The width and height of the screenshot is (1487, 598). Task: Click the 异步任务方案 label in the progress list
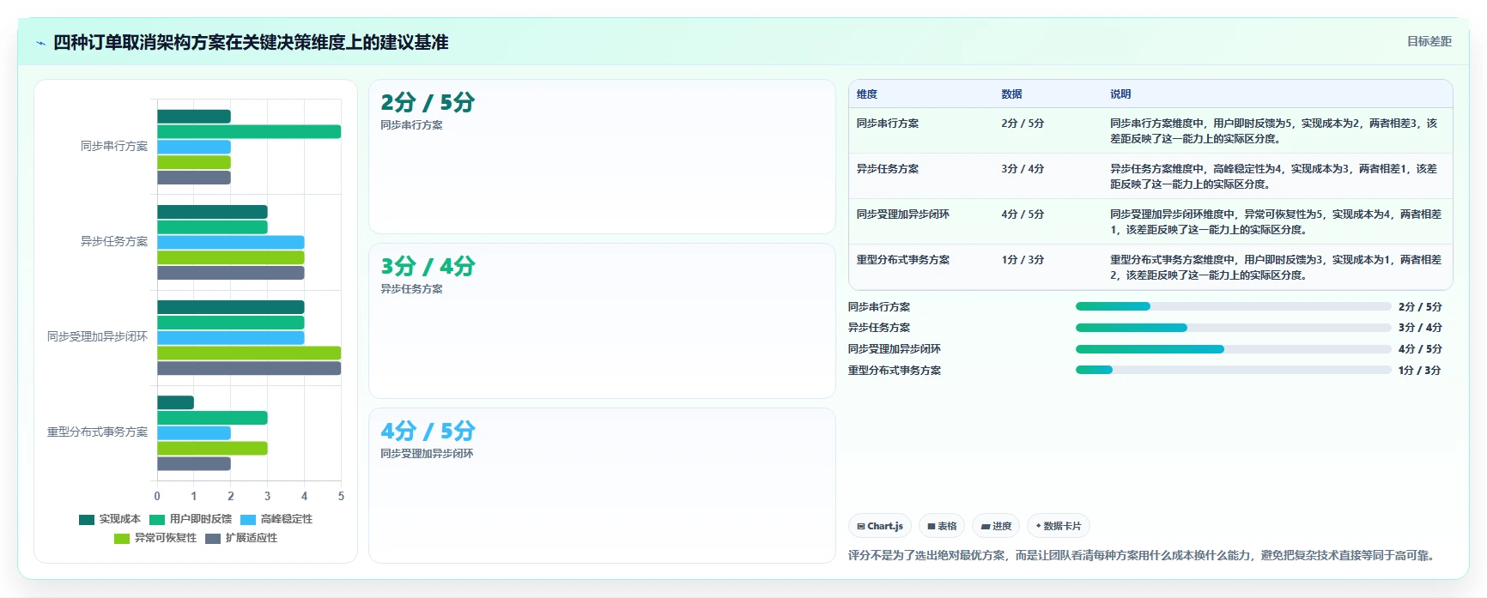tap(879, 328)
